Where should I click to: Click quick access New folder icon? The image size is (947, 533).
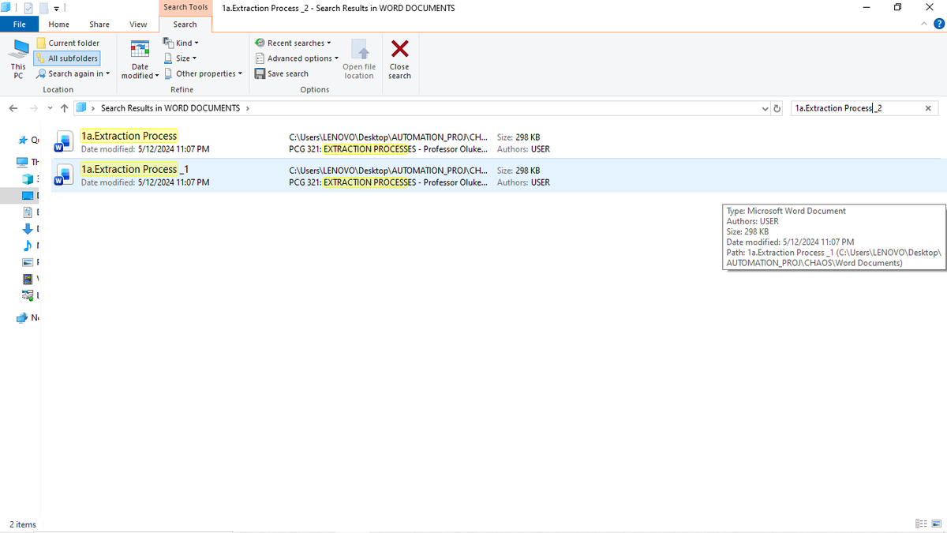(43, 8)
